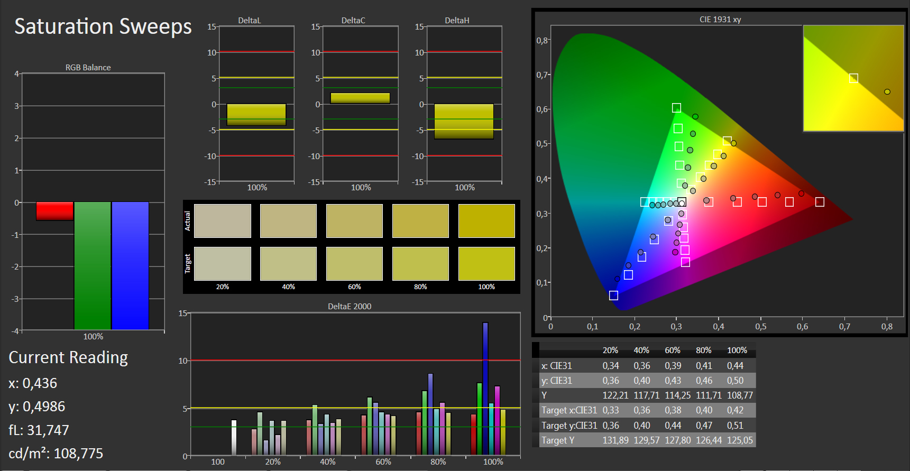
Task: Click the Target Y value '131,89' cell
Action: 615,440
